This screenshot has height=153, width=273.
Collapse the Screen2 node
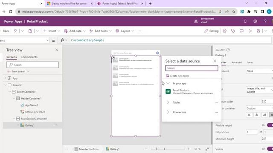[6, 85]
